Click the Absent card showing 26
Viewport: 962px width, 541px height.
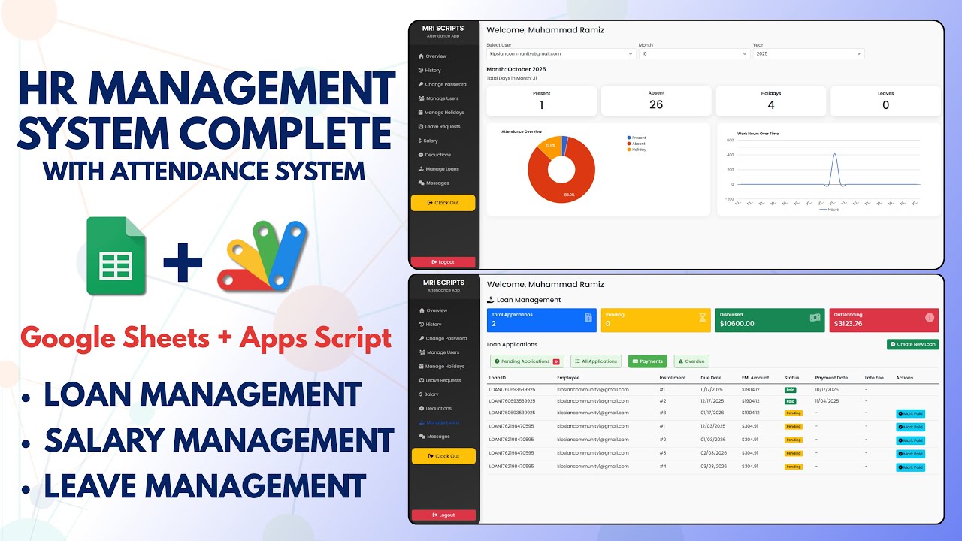pyautogui.click(x=656, y=101)
